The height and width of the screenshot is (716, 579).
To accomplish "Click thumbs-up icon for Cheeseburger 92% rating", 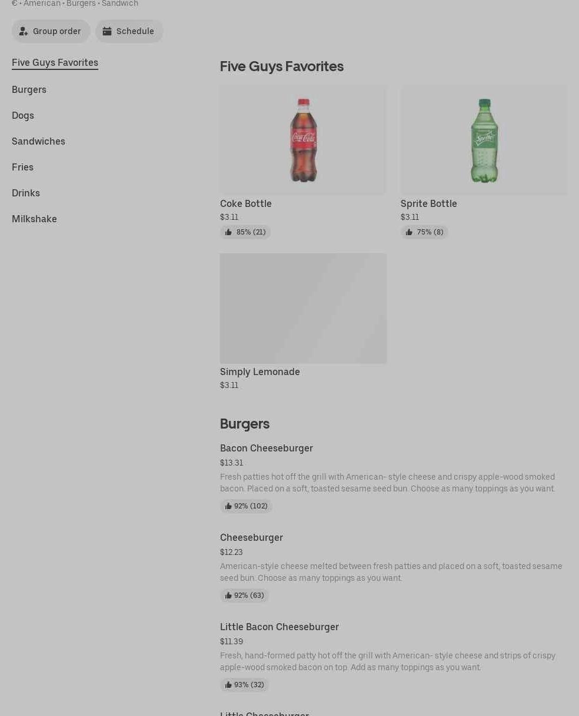I will click(228, 595).
